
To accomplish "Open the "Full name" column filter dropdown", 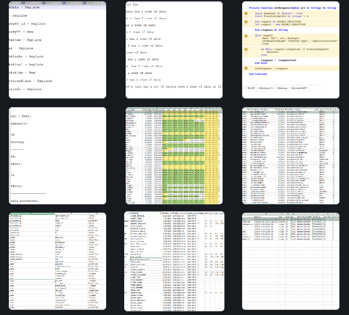I will pos(161,214).
